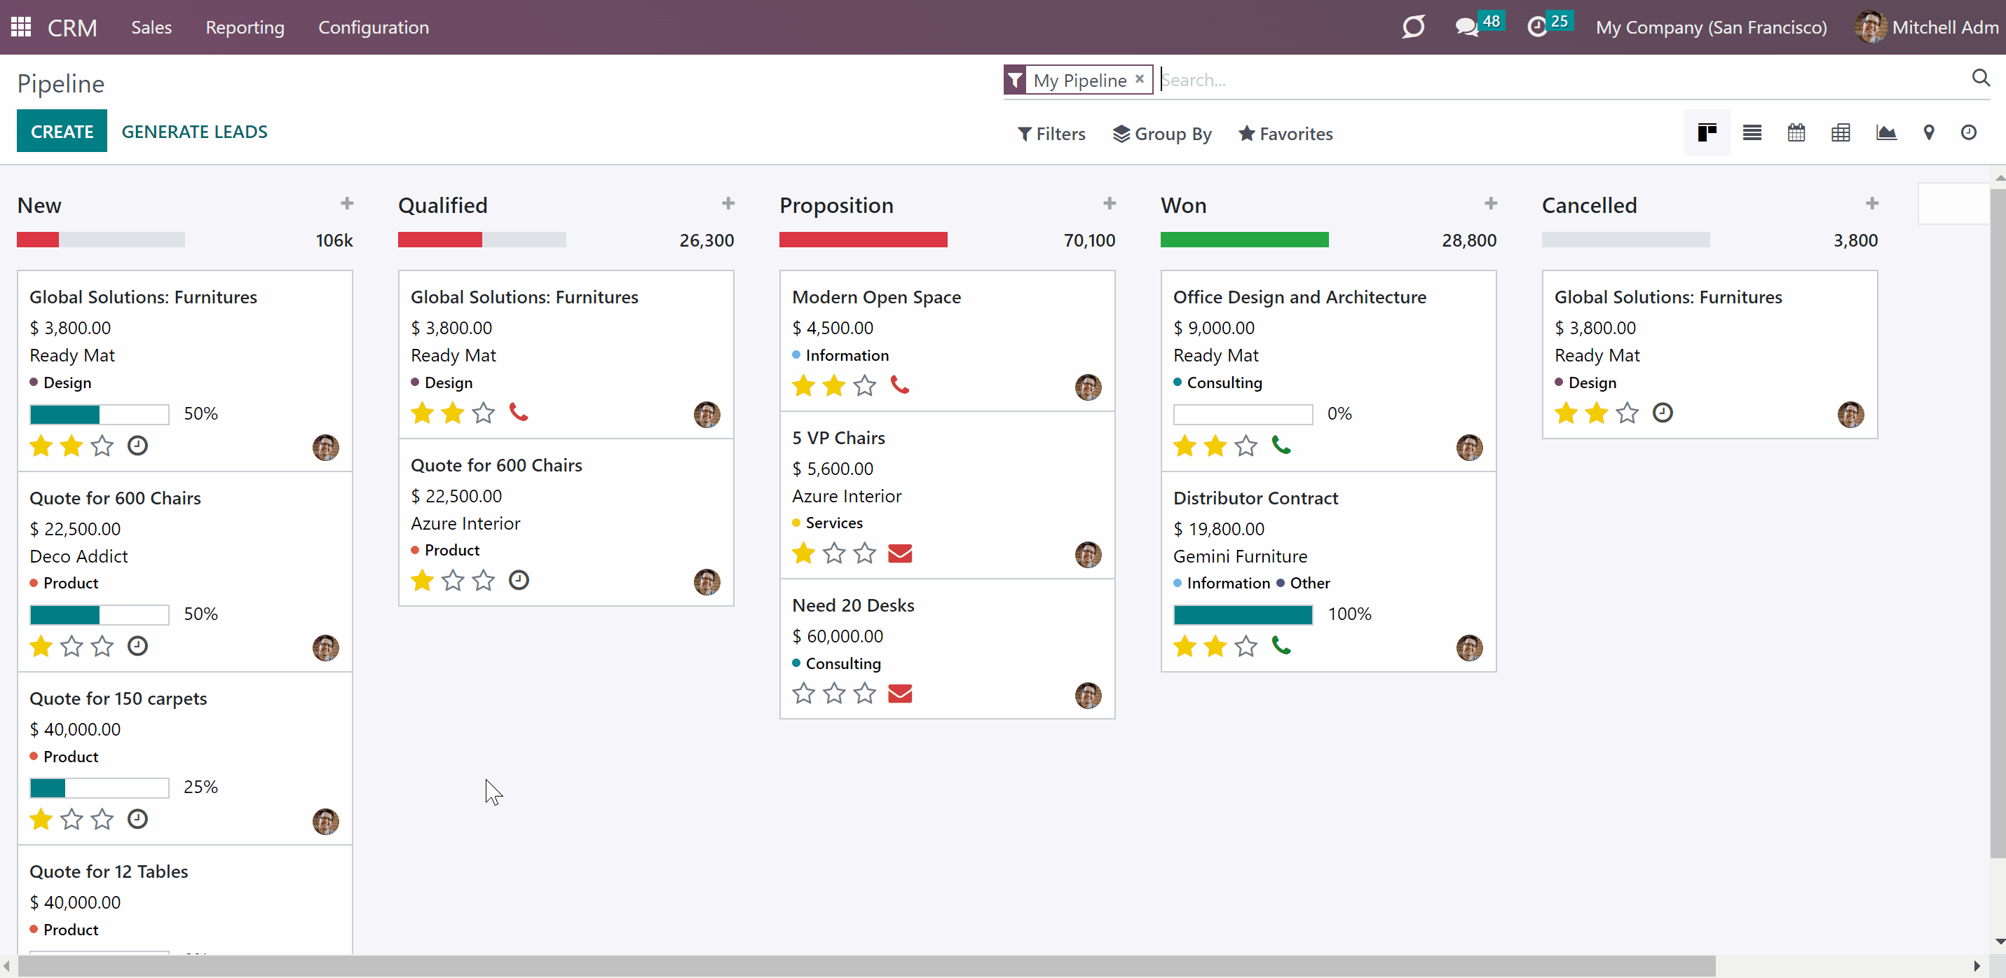This screenshot has height=978, width=2006.
Task: Click red phone icon on Modern Open Space
Action: 900,385
